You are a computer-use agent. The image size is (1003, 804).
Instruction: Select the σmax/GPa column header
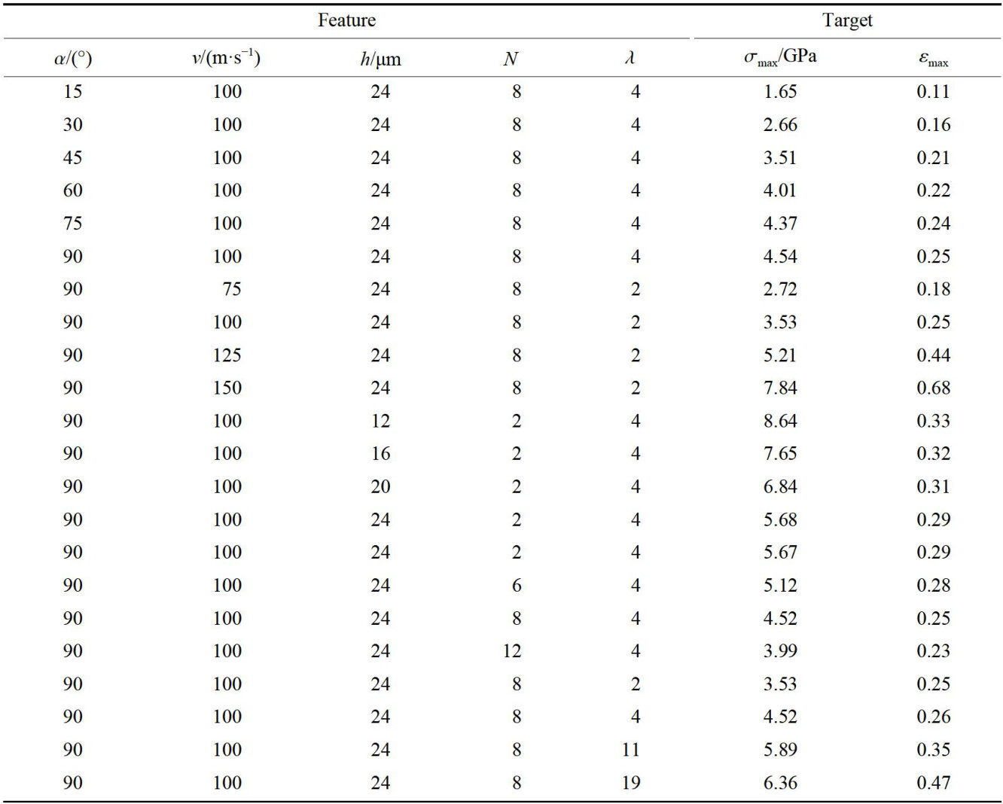pyautogui.click(x=779, y=57)
